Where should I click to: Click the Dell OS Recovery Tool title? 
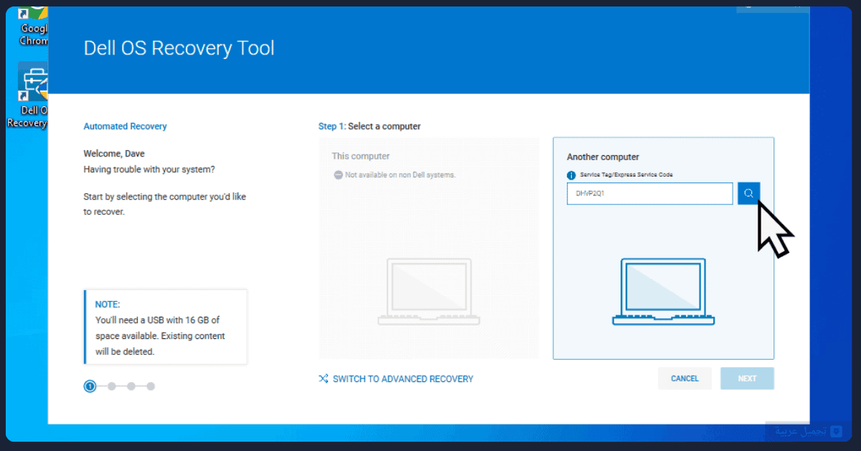(179, 48)
